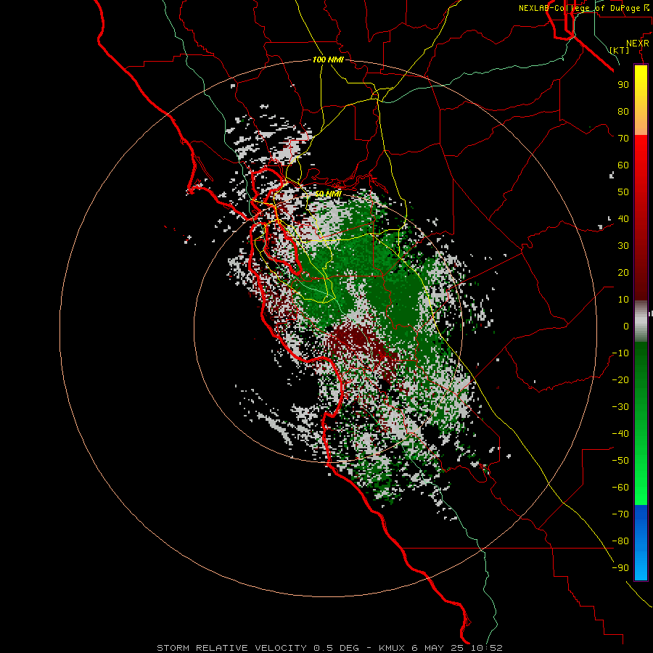
Task: Click the KT units label above color bar
Action: pos(620,50)
